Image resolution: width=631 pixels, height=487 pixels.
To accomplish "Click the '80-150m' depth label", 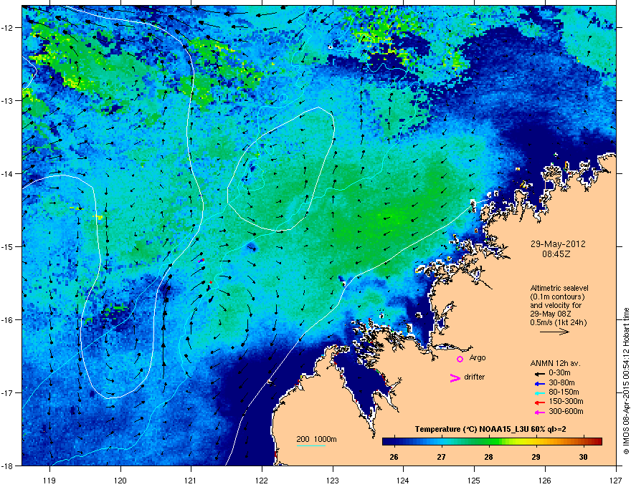I will (564, 392).
